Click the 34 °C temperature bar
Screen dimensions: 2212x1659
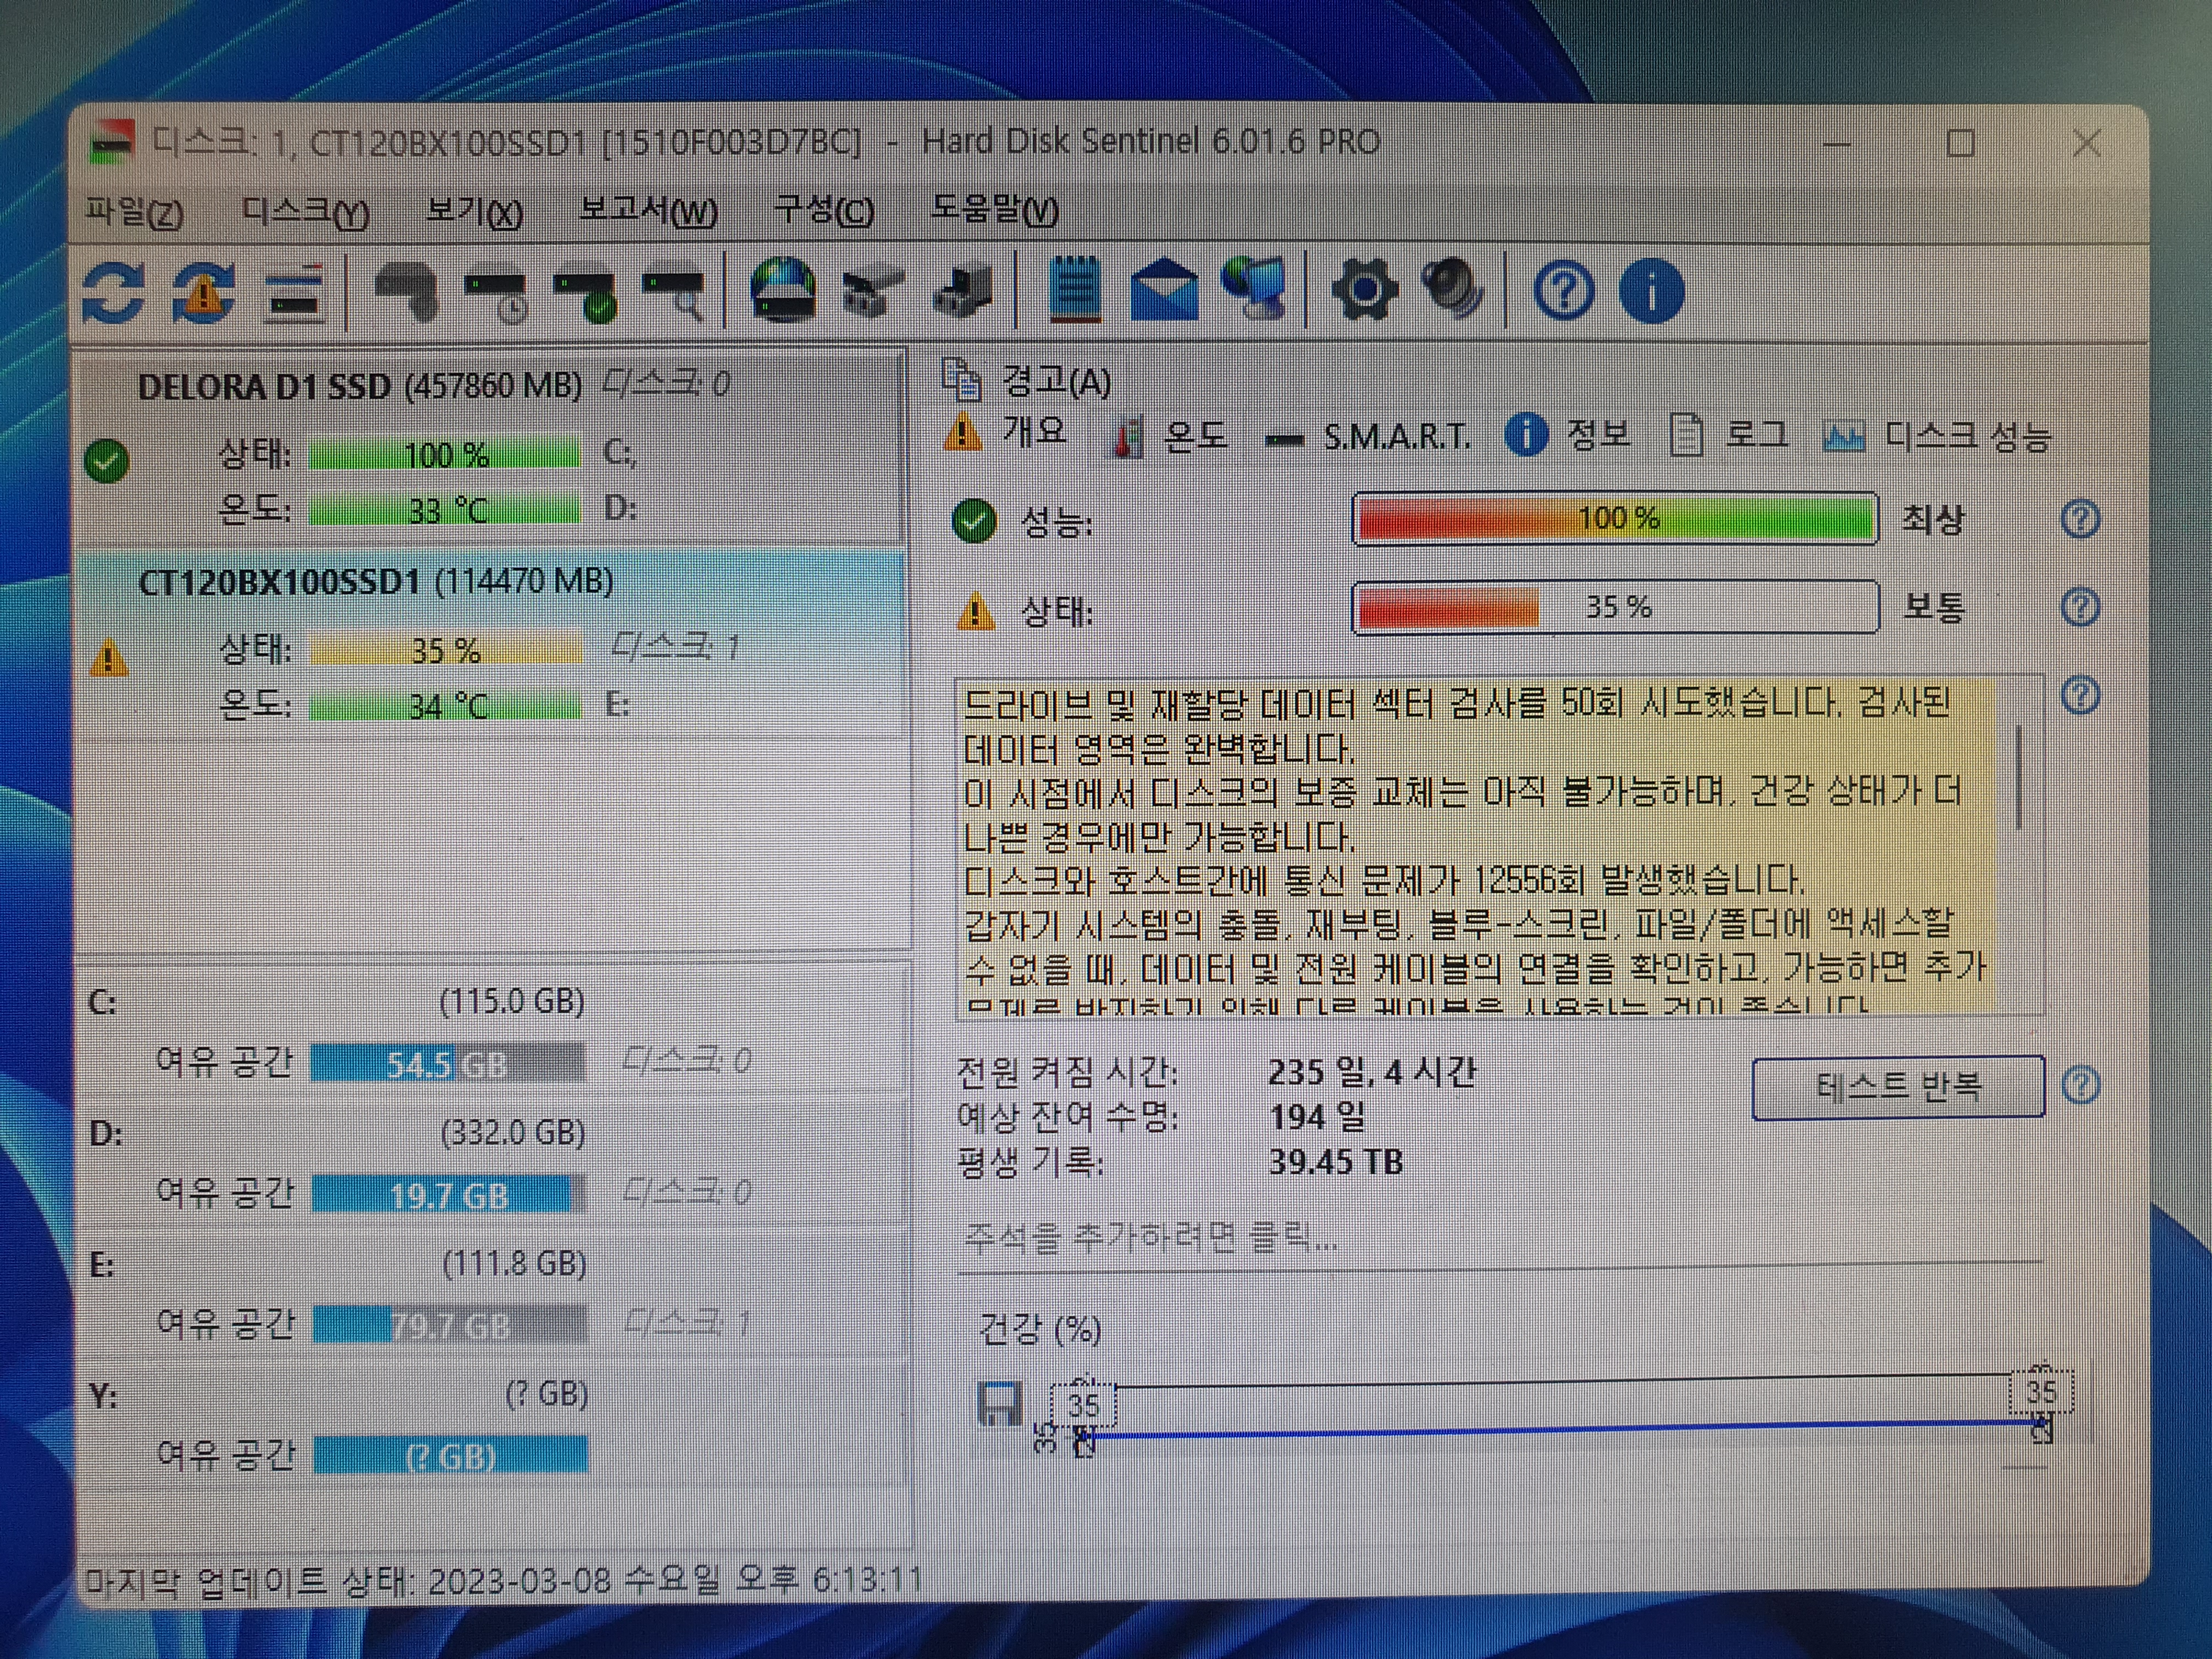click(446, 706)
